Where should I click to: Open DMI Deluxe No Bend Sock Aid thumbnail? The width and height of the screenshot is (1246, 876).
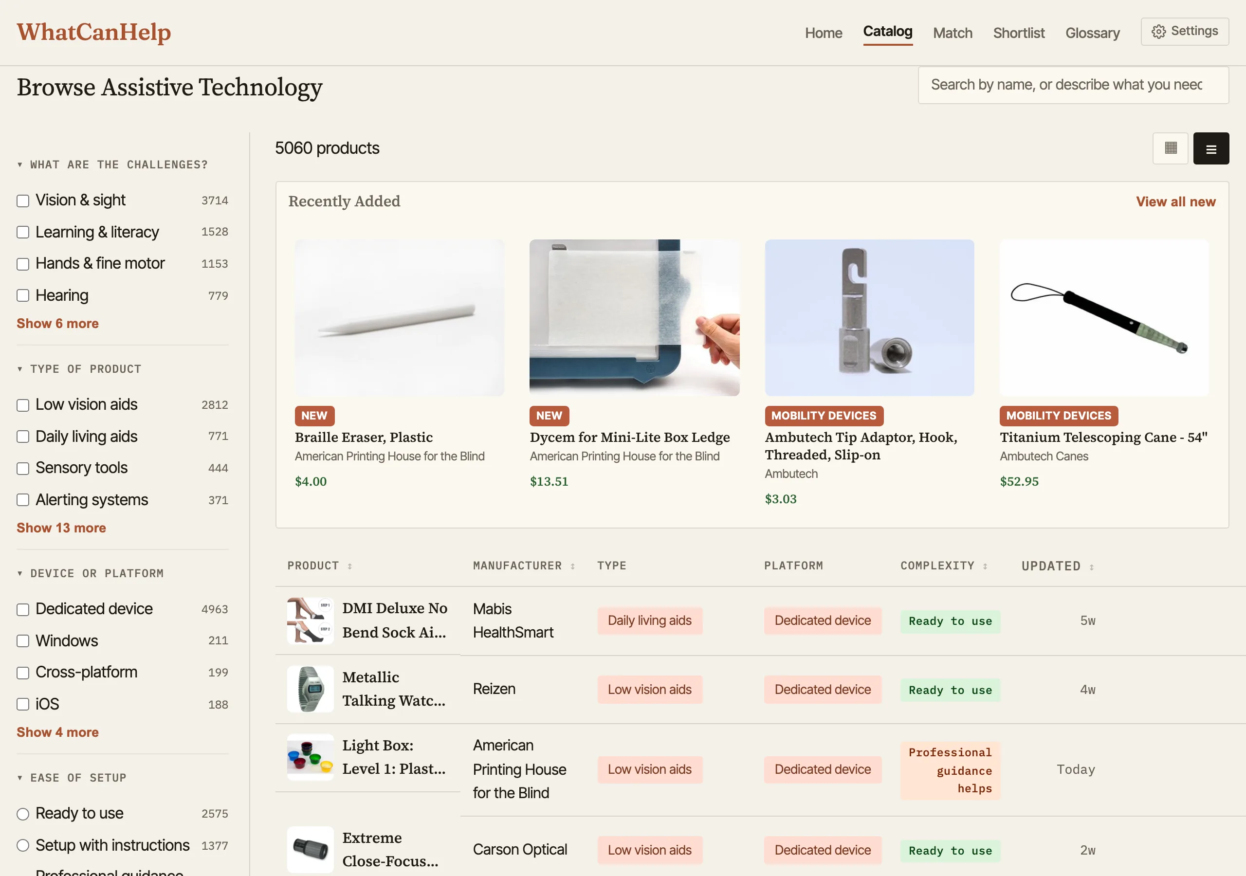(310, 620)
